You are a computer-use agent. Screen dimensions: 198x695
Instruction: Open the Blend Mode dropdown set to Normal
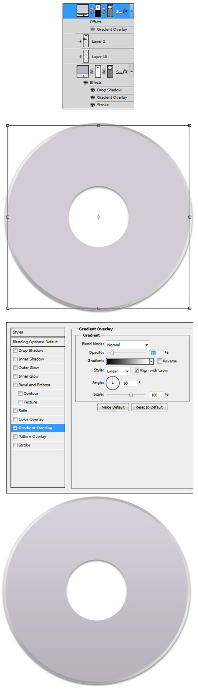128,345
